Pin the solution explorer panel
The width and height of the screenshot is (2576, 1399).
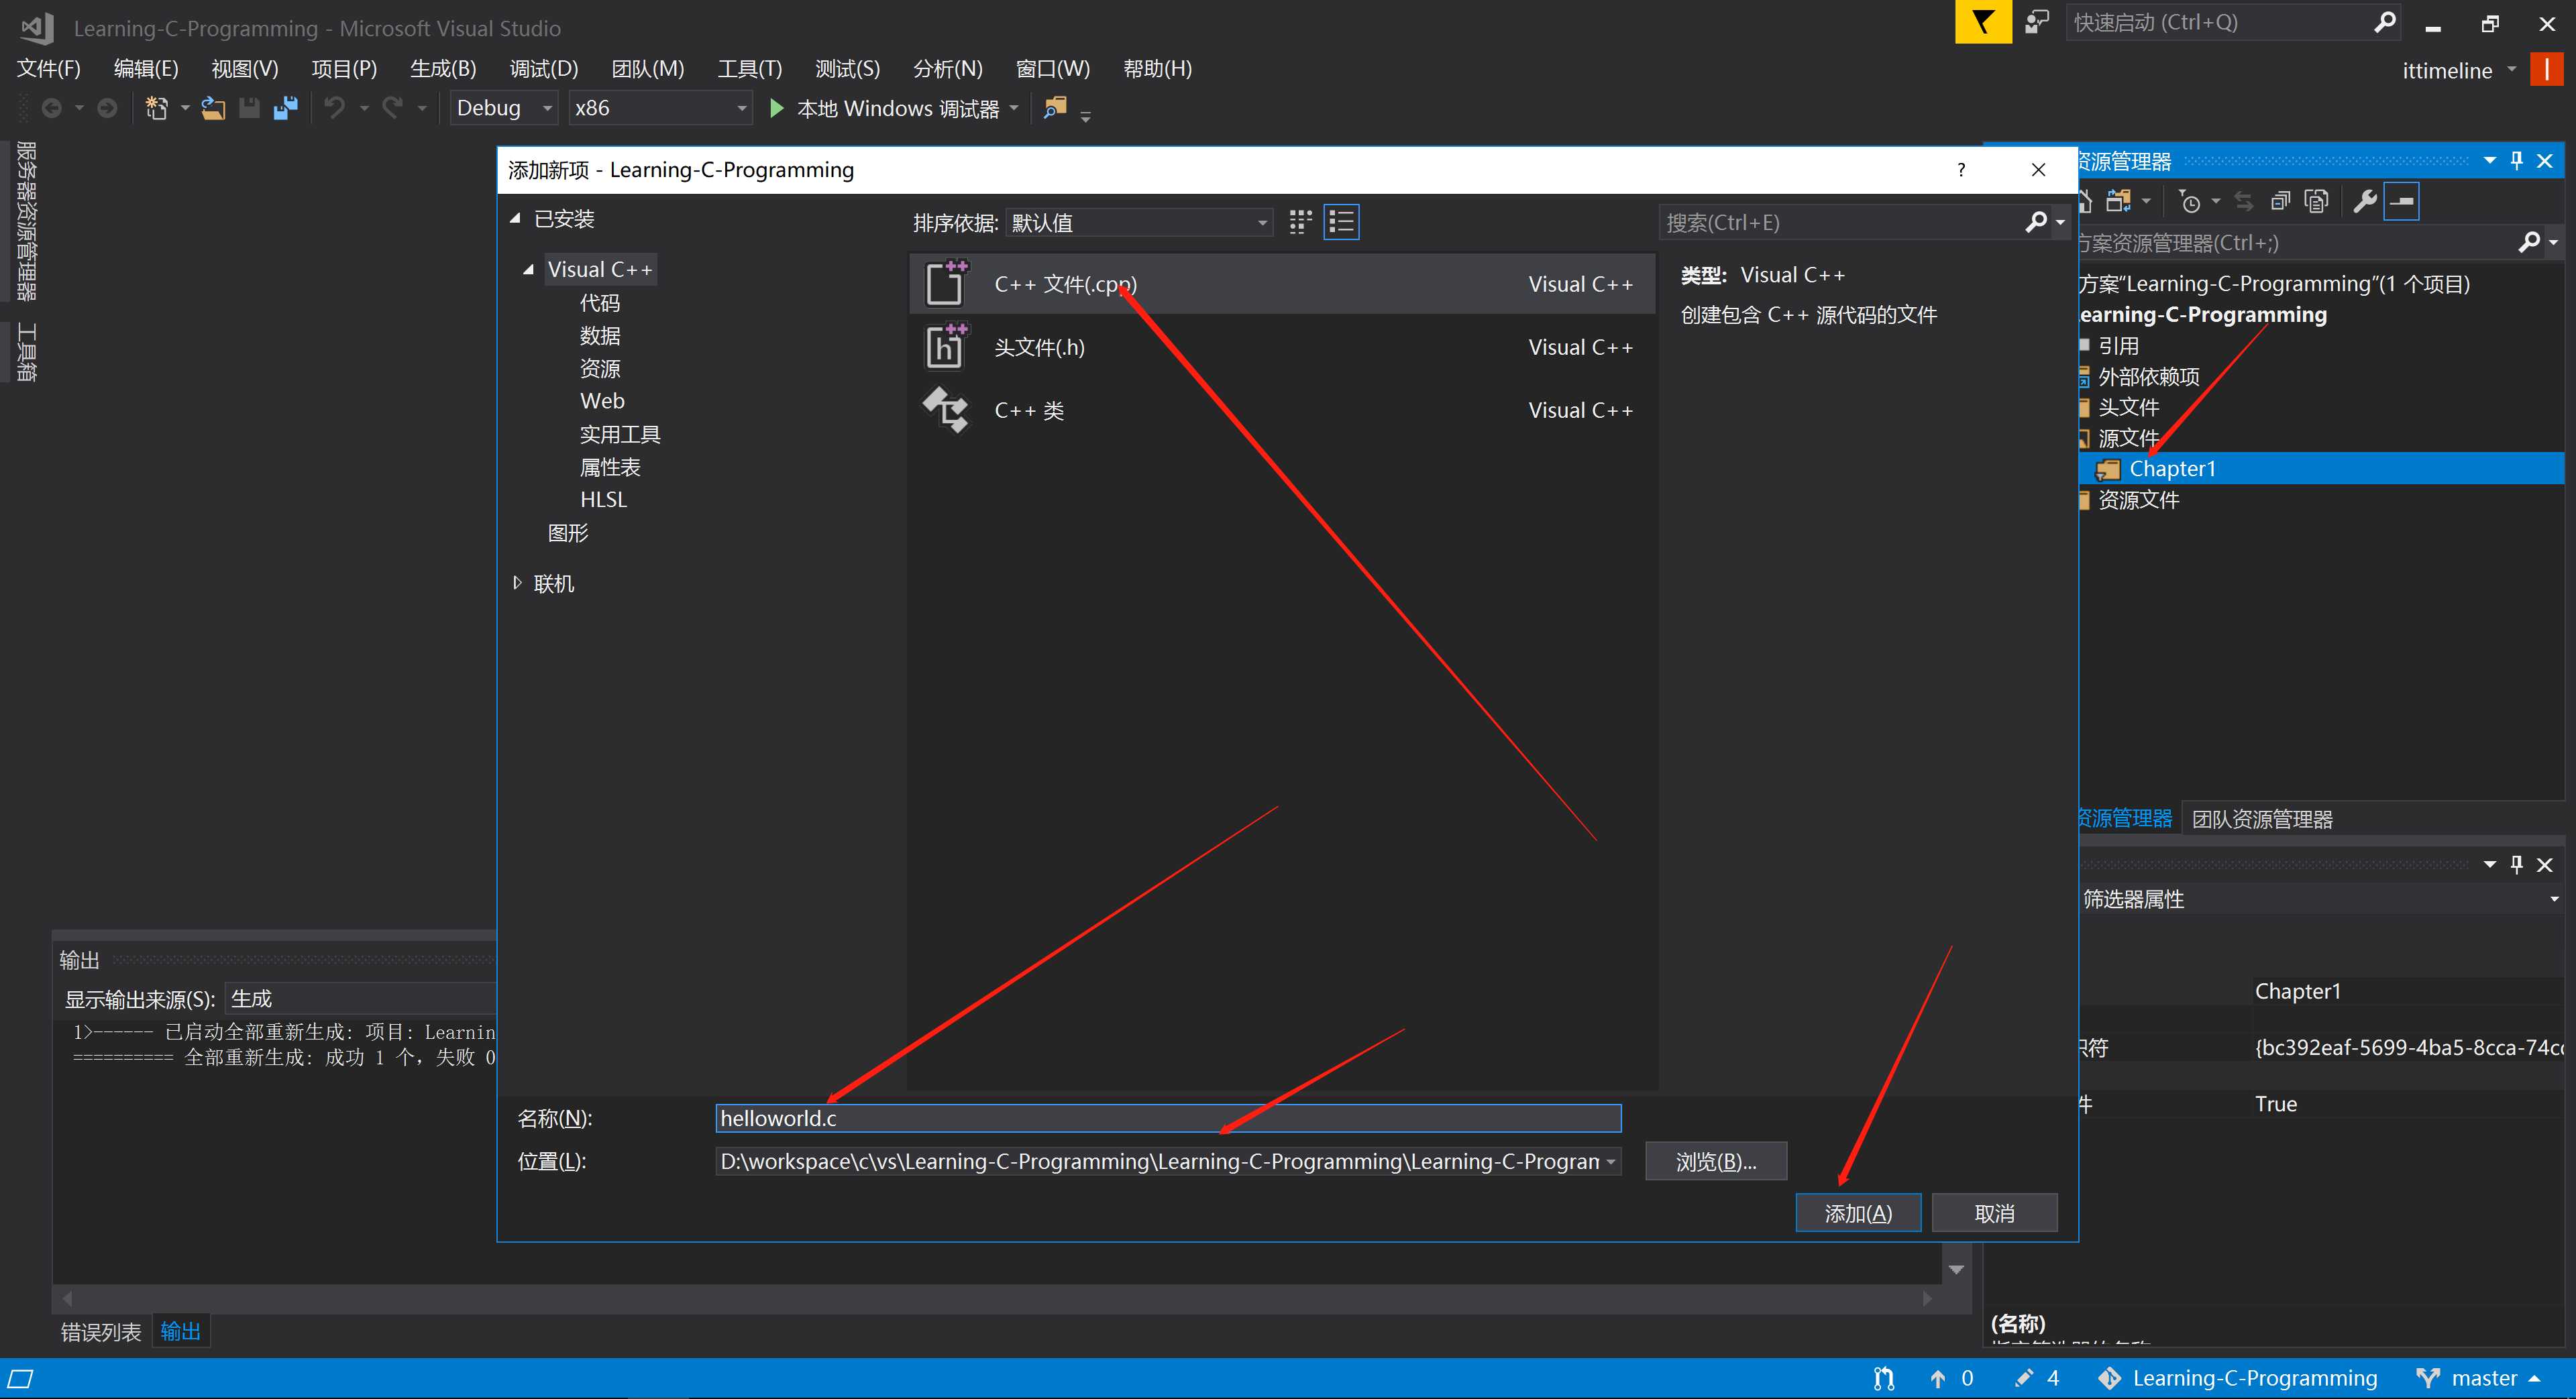[x=2517, y=160]
